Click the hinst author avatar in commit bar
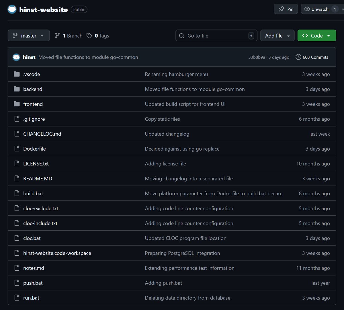Screen dimensions: 344x310 tap(16, 57)
